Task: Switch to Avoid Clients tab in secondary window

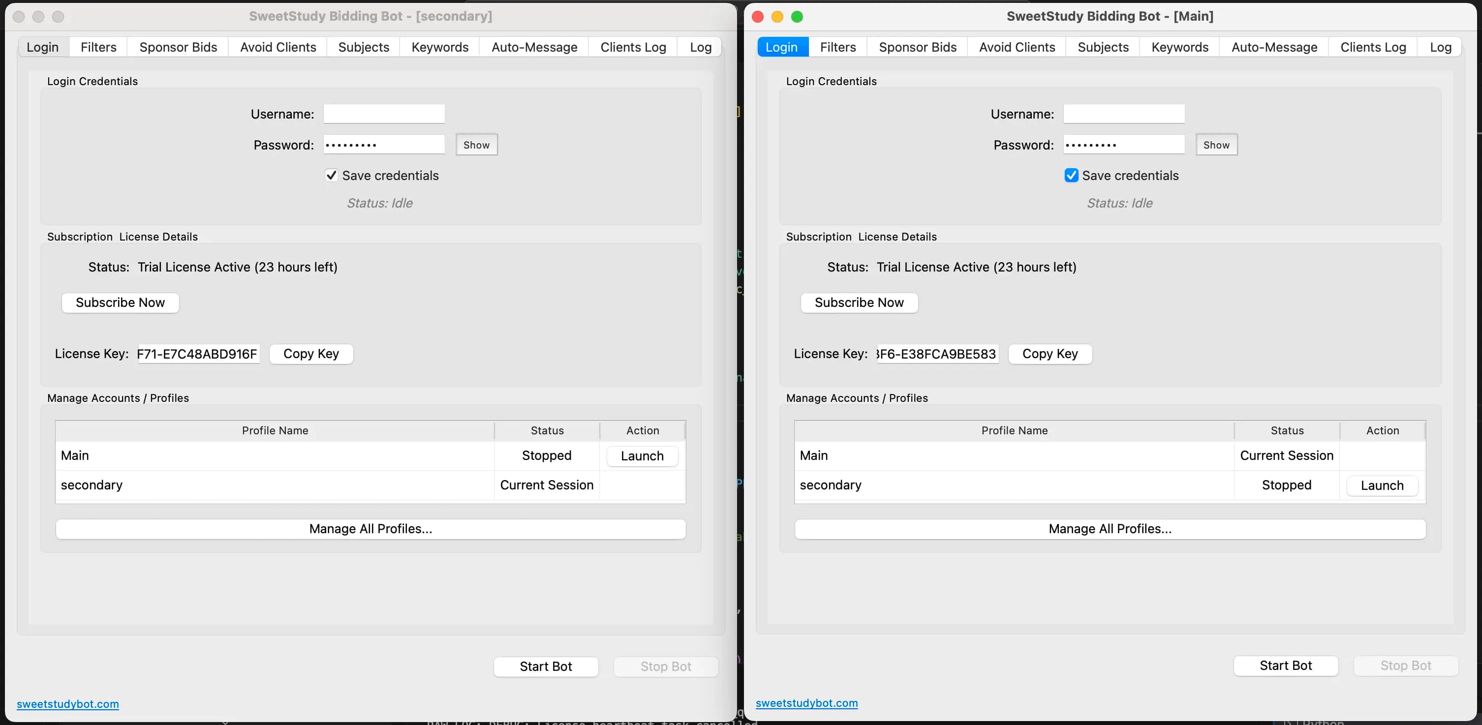Action: 278,47
